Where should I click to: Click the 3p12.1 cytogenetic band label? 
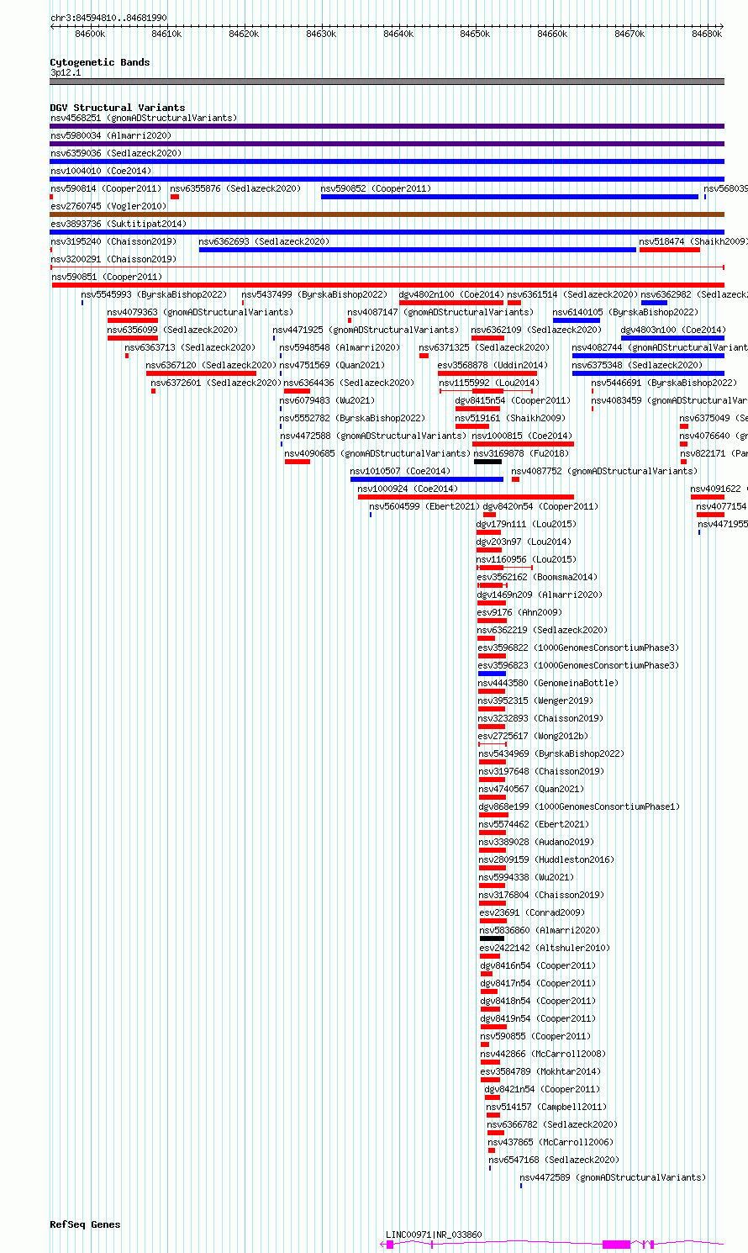pos(66,72)
